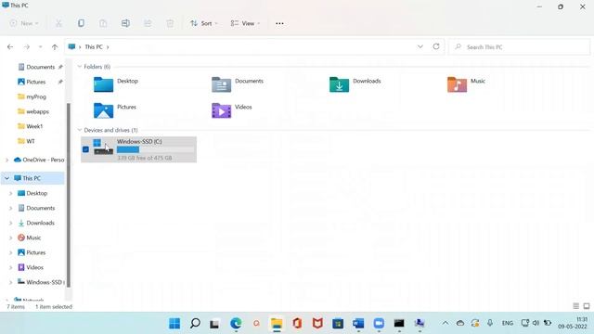Click the Rename icon in toolbar
The height and width of the screenshot is (334, 594).
[125, 23]
